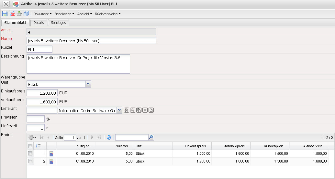
Task: Toggle the select-all checkbox in Preise header
Action: click(30, 146)
